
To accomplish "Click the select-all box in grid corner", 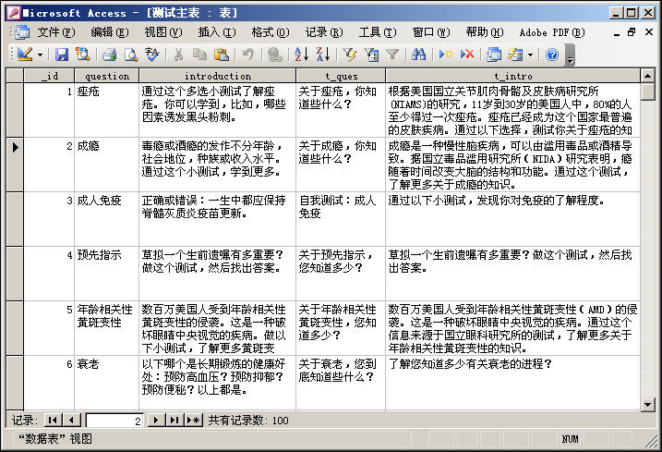I will point(15,76).
